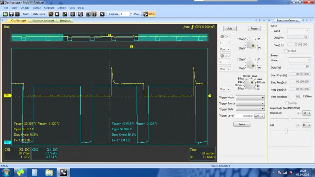Open the function generator Wave dropdown

[x=298, y=31]
